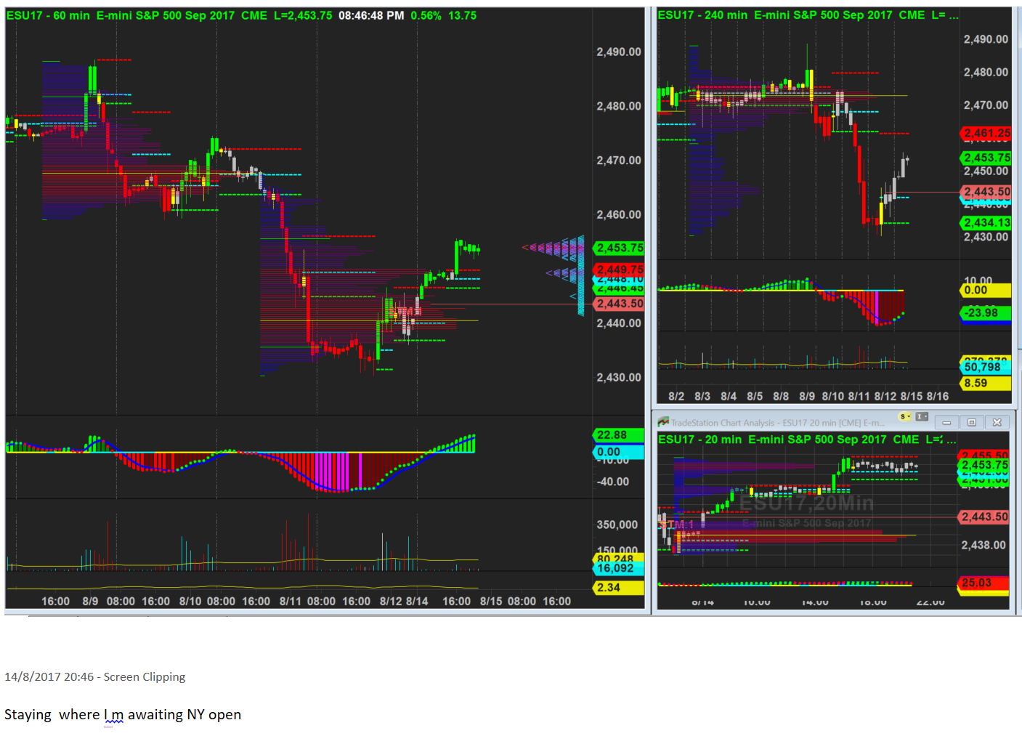
Task: Click the red 2,461.25 price marker on the 240 min chart
Action: click(x=986, y=133)
